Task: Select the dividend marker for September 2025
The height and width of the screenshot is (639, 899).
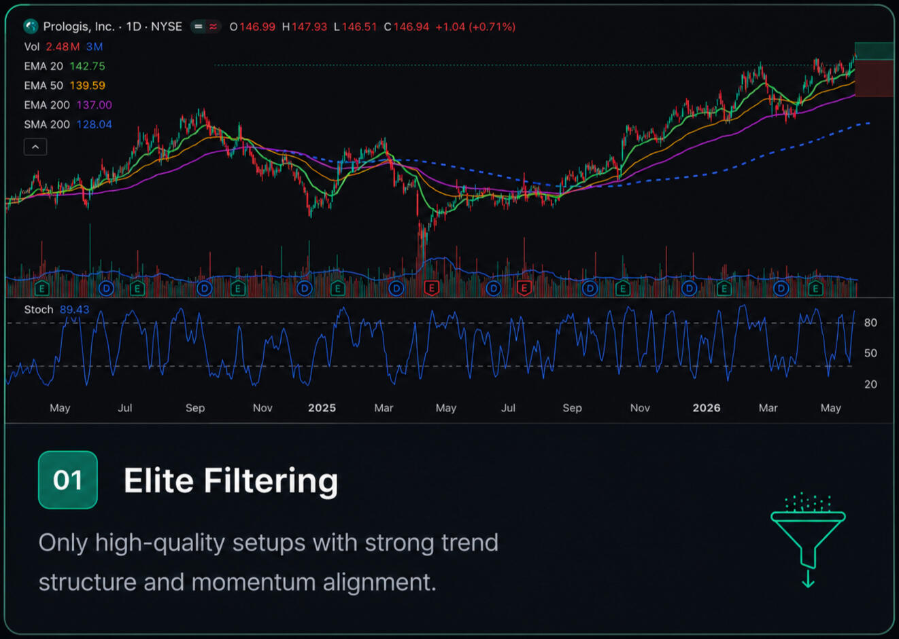Action: pyautogui.click(x=590, y=289)
